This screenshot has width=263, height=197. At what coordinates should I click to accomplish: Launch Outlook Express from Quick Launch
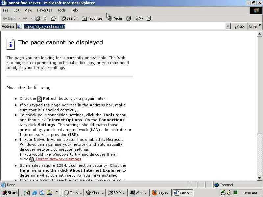coord(42,193)
